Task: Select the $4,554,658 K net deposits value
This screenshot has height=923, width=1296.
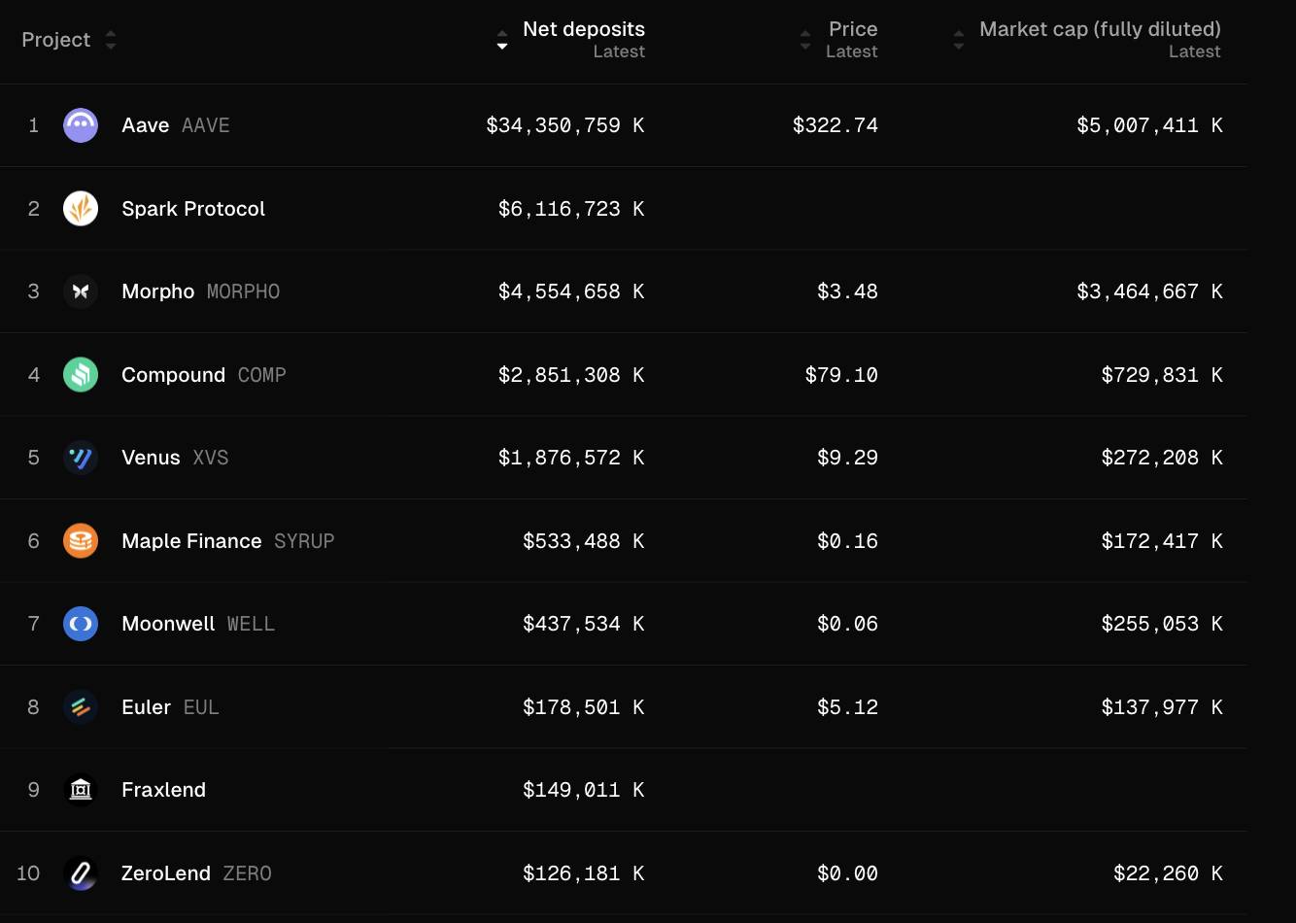Action: pyautogui.click(x=571, y=291)
